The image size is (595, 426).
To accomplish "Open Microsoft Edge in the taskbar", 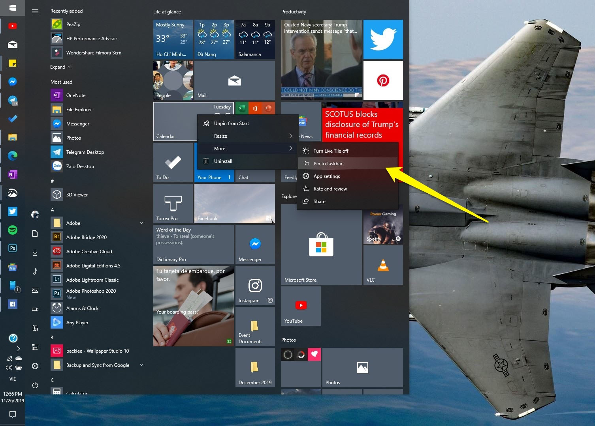I will (13, 156).
